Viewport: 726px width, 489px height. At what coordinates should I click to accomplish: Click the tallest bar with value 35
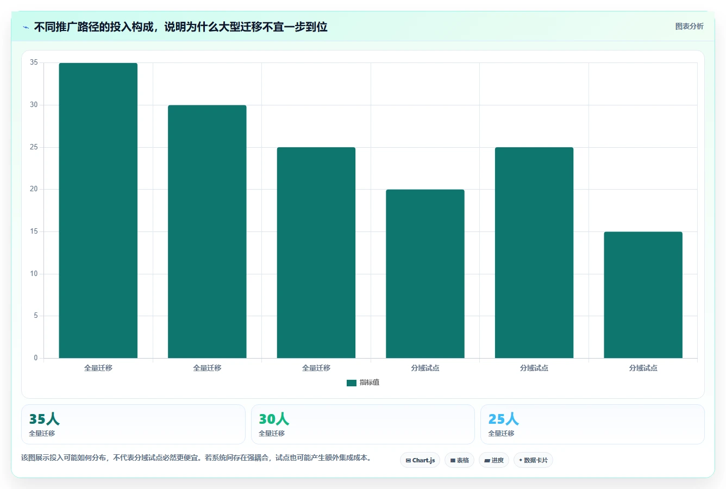98,211
